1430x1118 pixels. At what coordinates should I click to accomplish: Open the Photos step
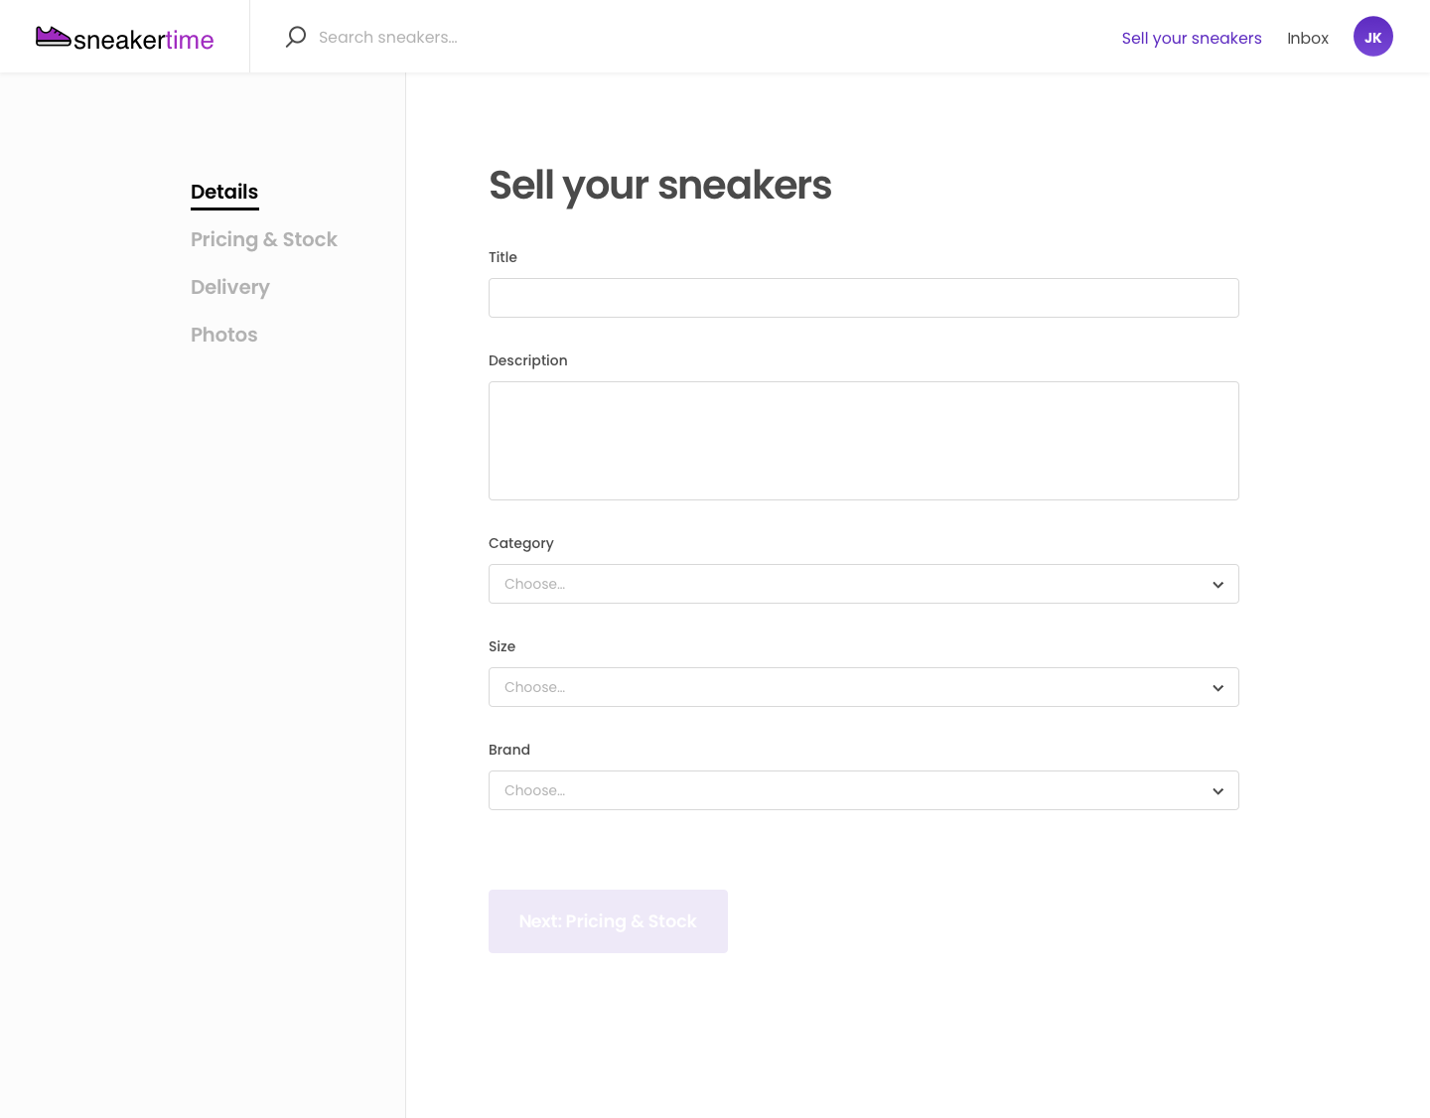(223, 335)
